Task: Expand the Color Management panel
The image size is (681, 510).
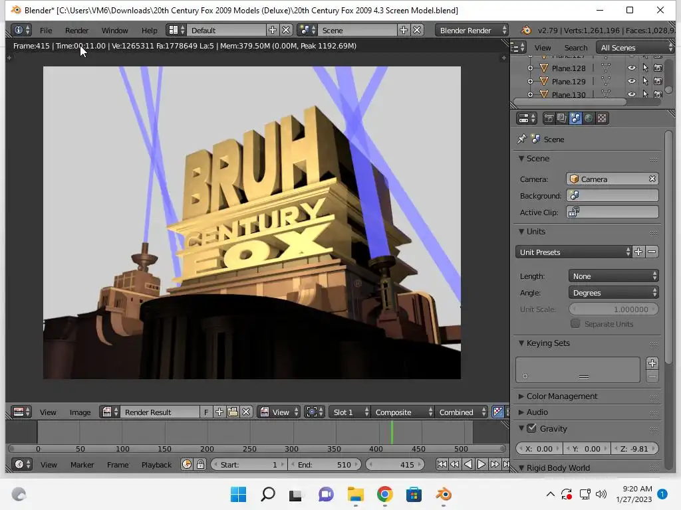Action: pos(562,396)
